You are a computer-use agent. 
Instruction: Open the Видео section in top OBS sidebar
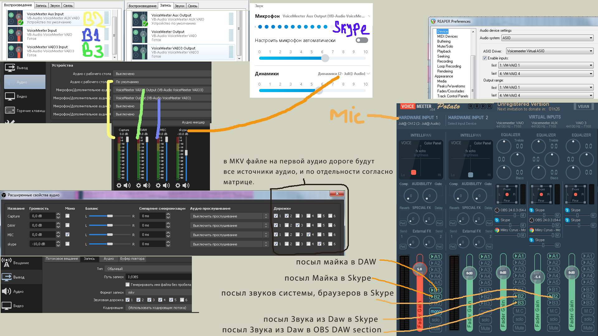click(21, 96)
